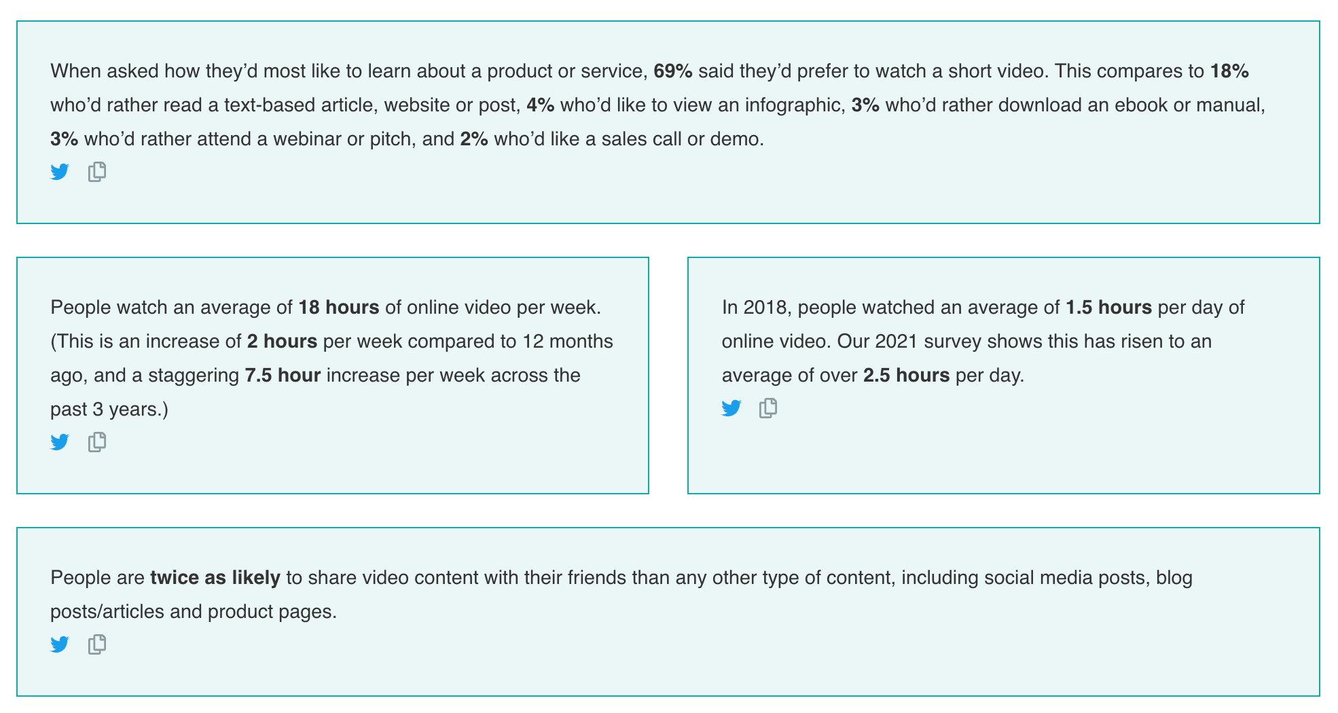This screenshot has height=713, width=1338.
Task: Click the bold 7.5 hour text
Action: [283, 376]
